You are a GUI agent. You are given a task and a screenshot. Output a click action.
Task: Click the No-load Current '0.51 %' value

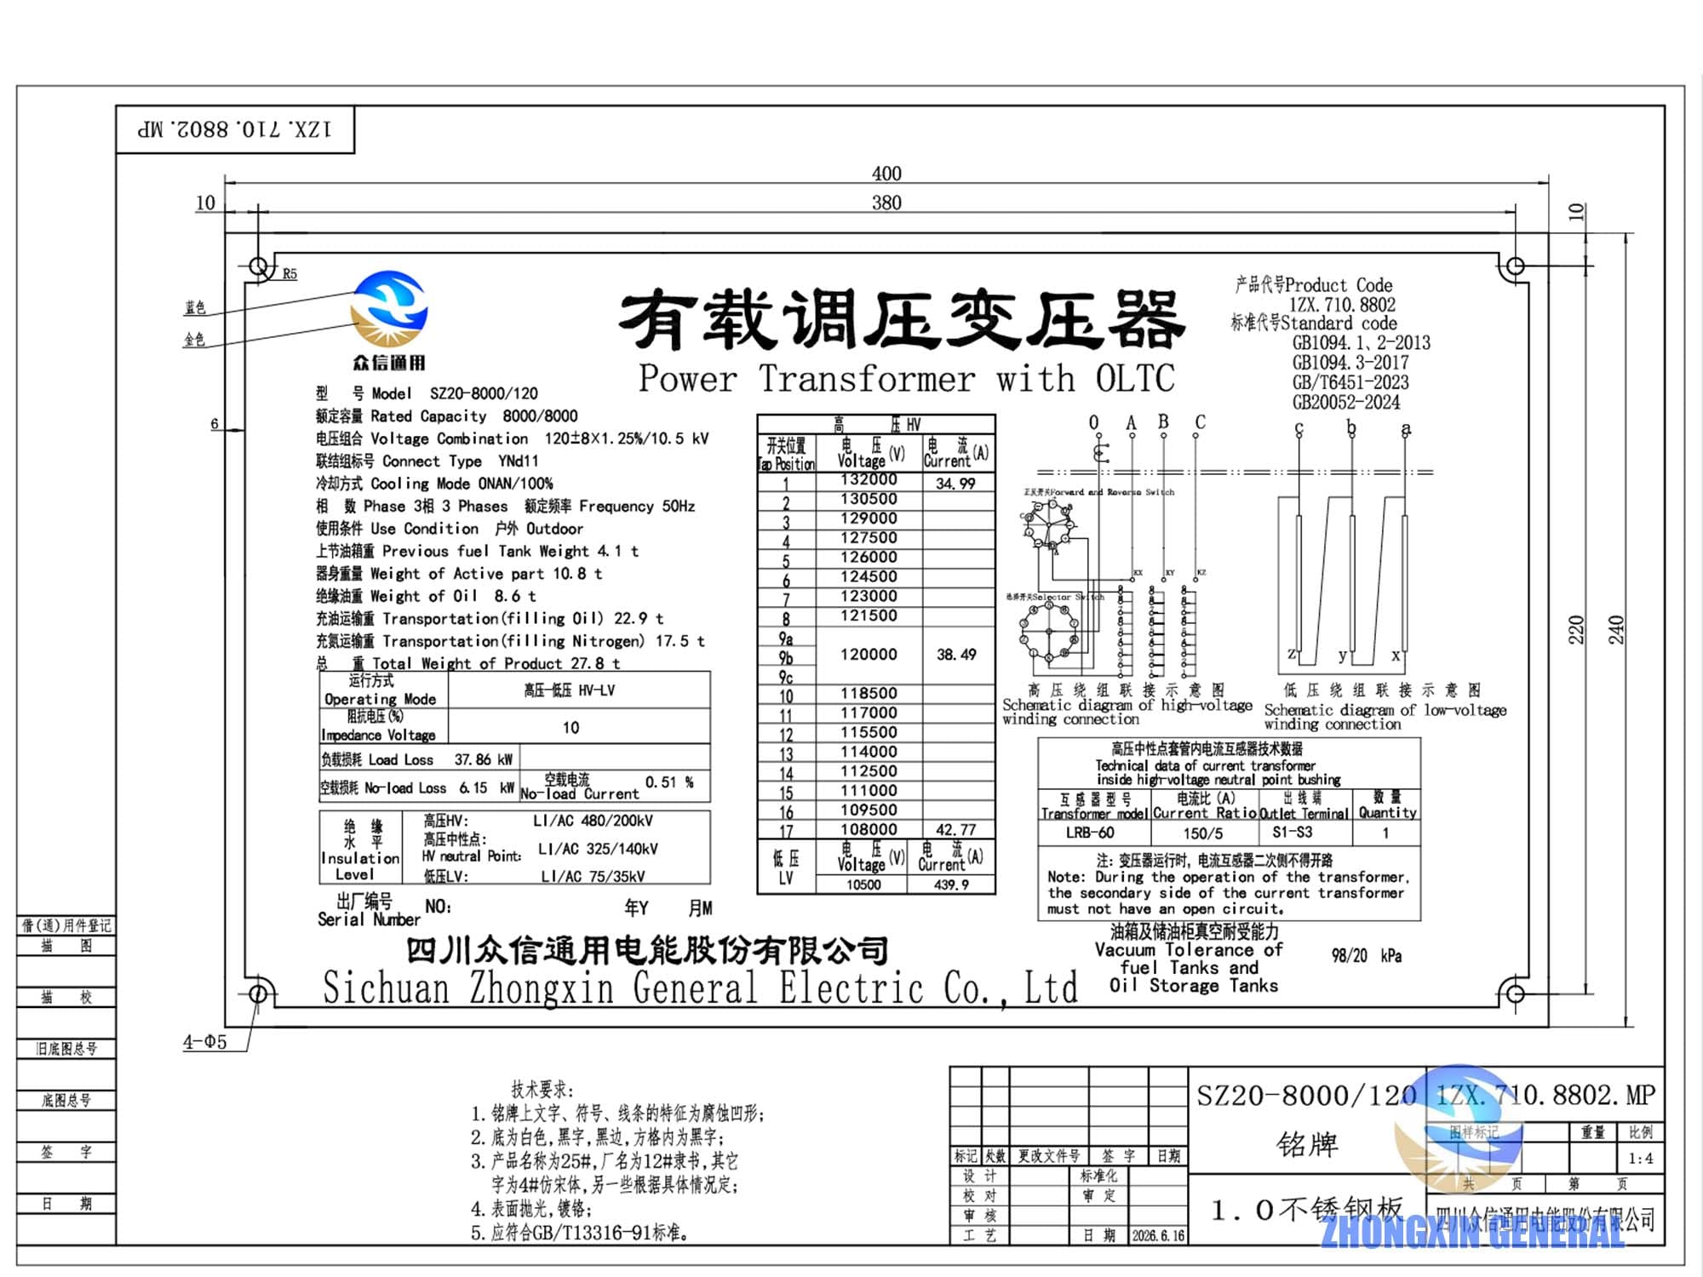pos(669,782)
